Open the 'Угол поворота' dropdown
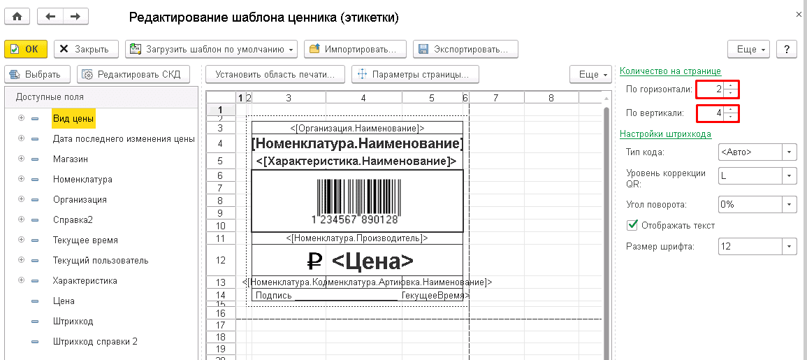Screen dimensions: 807x360 click(790, 205)
